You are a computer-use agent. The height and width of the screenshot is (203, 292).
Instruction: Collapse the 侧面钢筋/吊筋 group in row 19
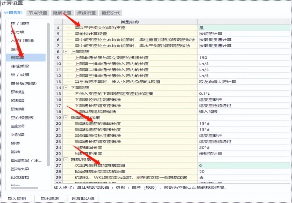coord(66,117)
